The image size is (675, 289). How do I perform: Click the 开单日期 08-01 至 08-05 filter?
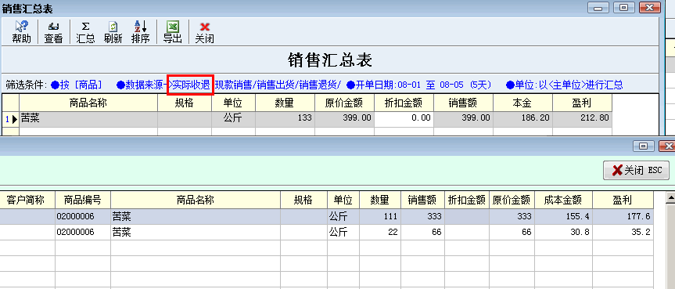point(419,85)
